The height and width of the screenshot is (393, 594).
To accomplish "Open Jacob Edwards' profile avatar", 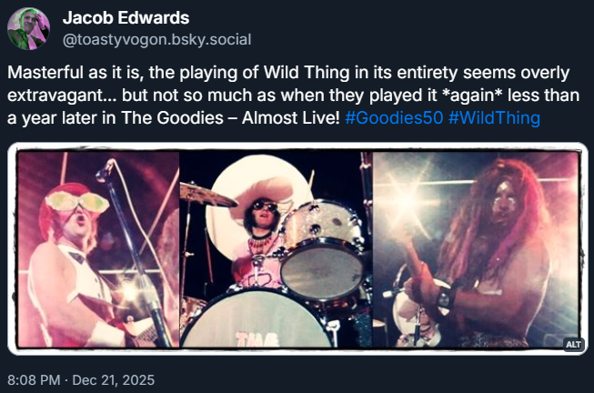I will (28, 28).
